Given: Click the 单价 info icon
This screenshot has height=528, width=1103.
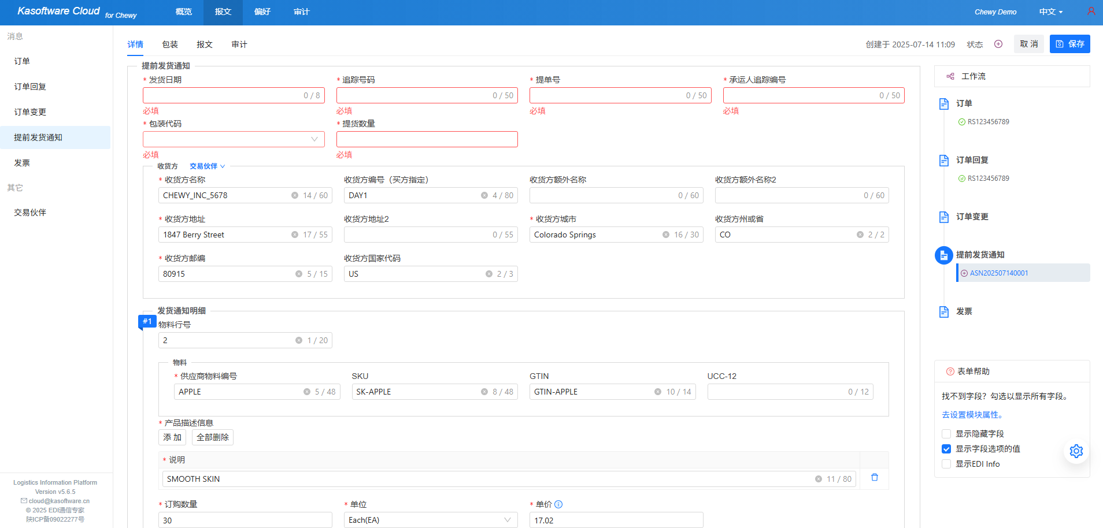Looking at the screenshot, I should [x=558, y=504].
